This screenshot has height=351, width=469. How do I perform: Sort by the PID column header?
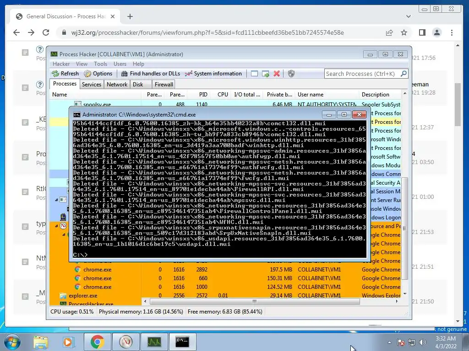[198, 95]
